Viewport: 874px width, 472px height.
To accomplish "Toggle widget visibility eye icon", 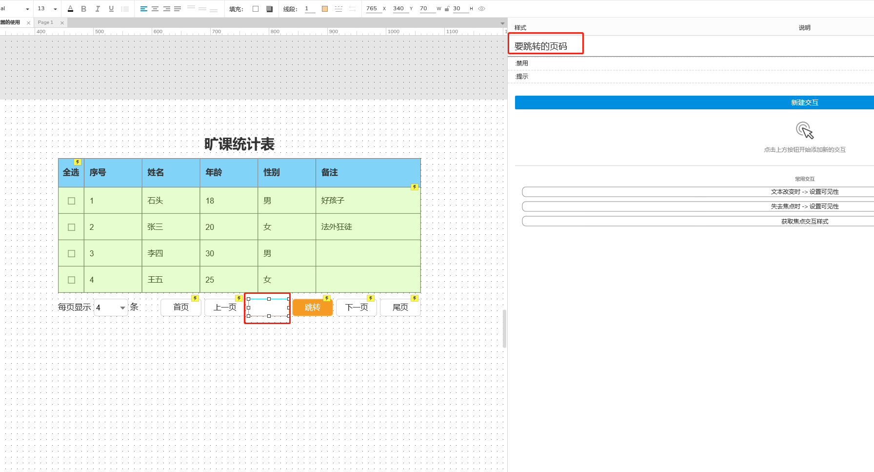I will [481, 9].
